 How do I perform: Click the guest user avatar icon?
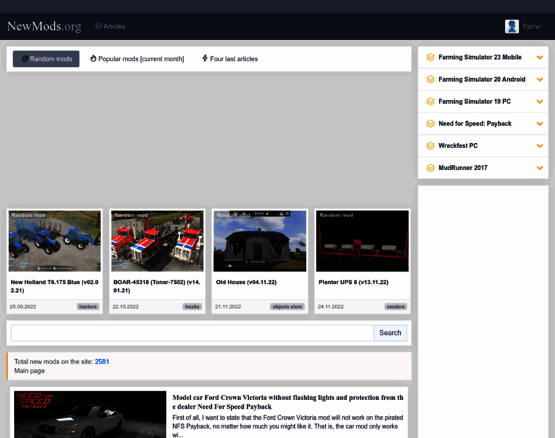tap(512, 26)
